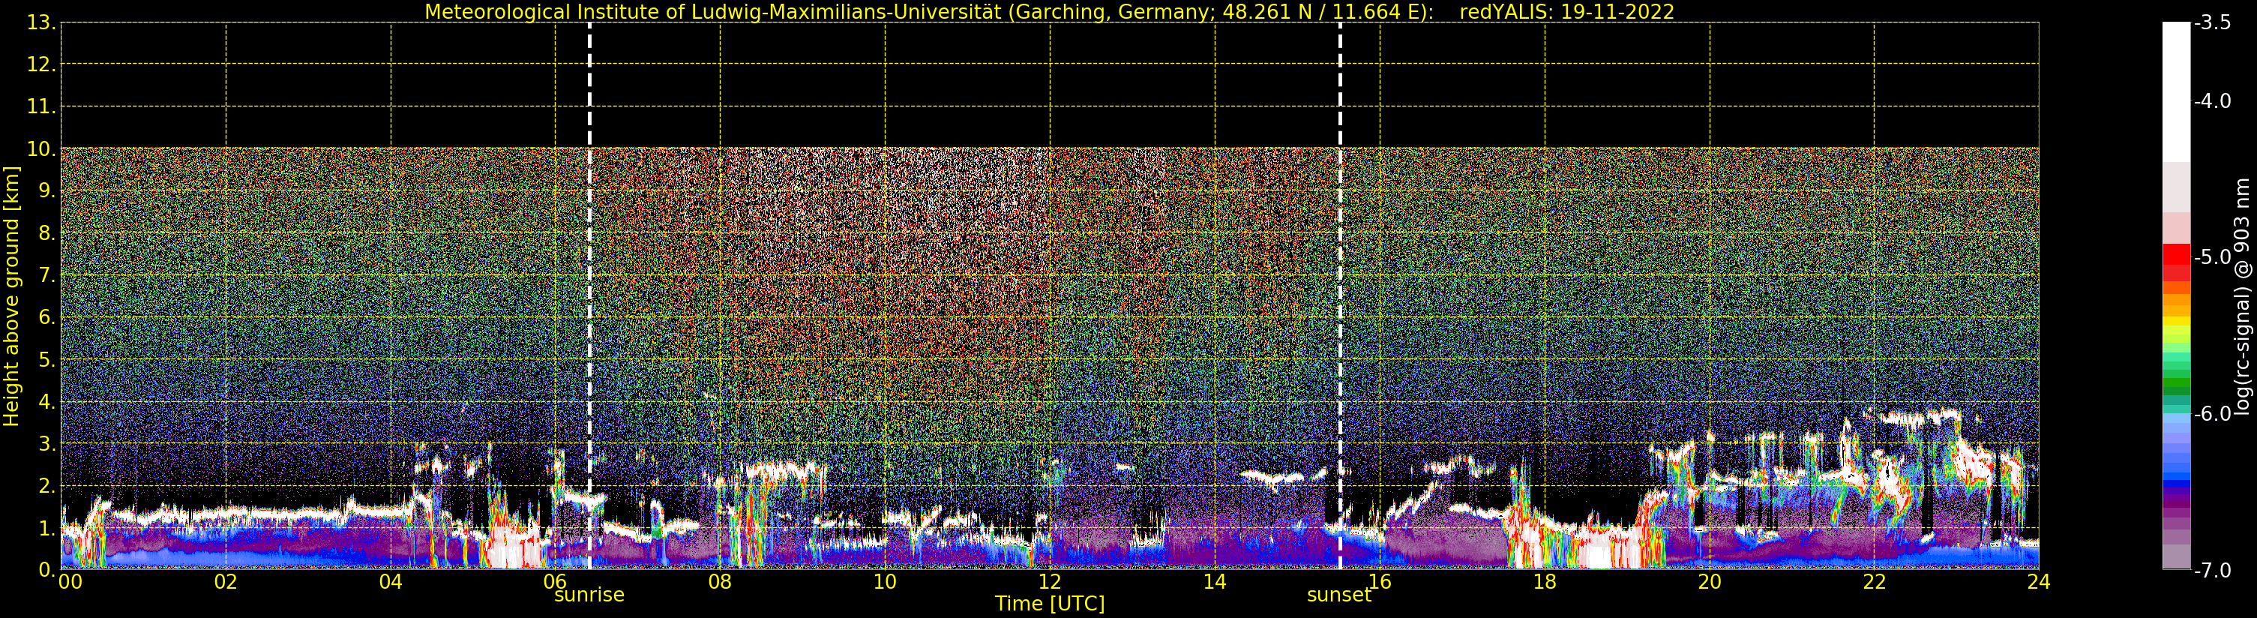Click the '06' time tick label
Screen dimensions: 2257x618
pyautogui.click(x=556, y=581)
